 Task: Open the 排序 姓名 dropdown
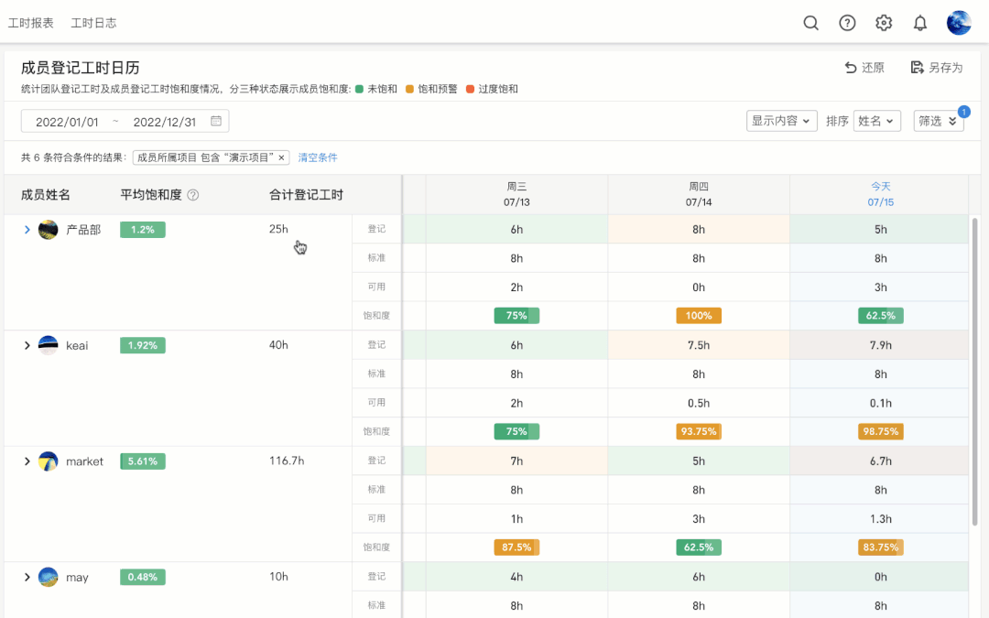(876, 120)
